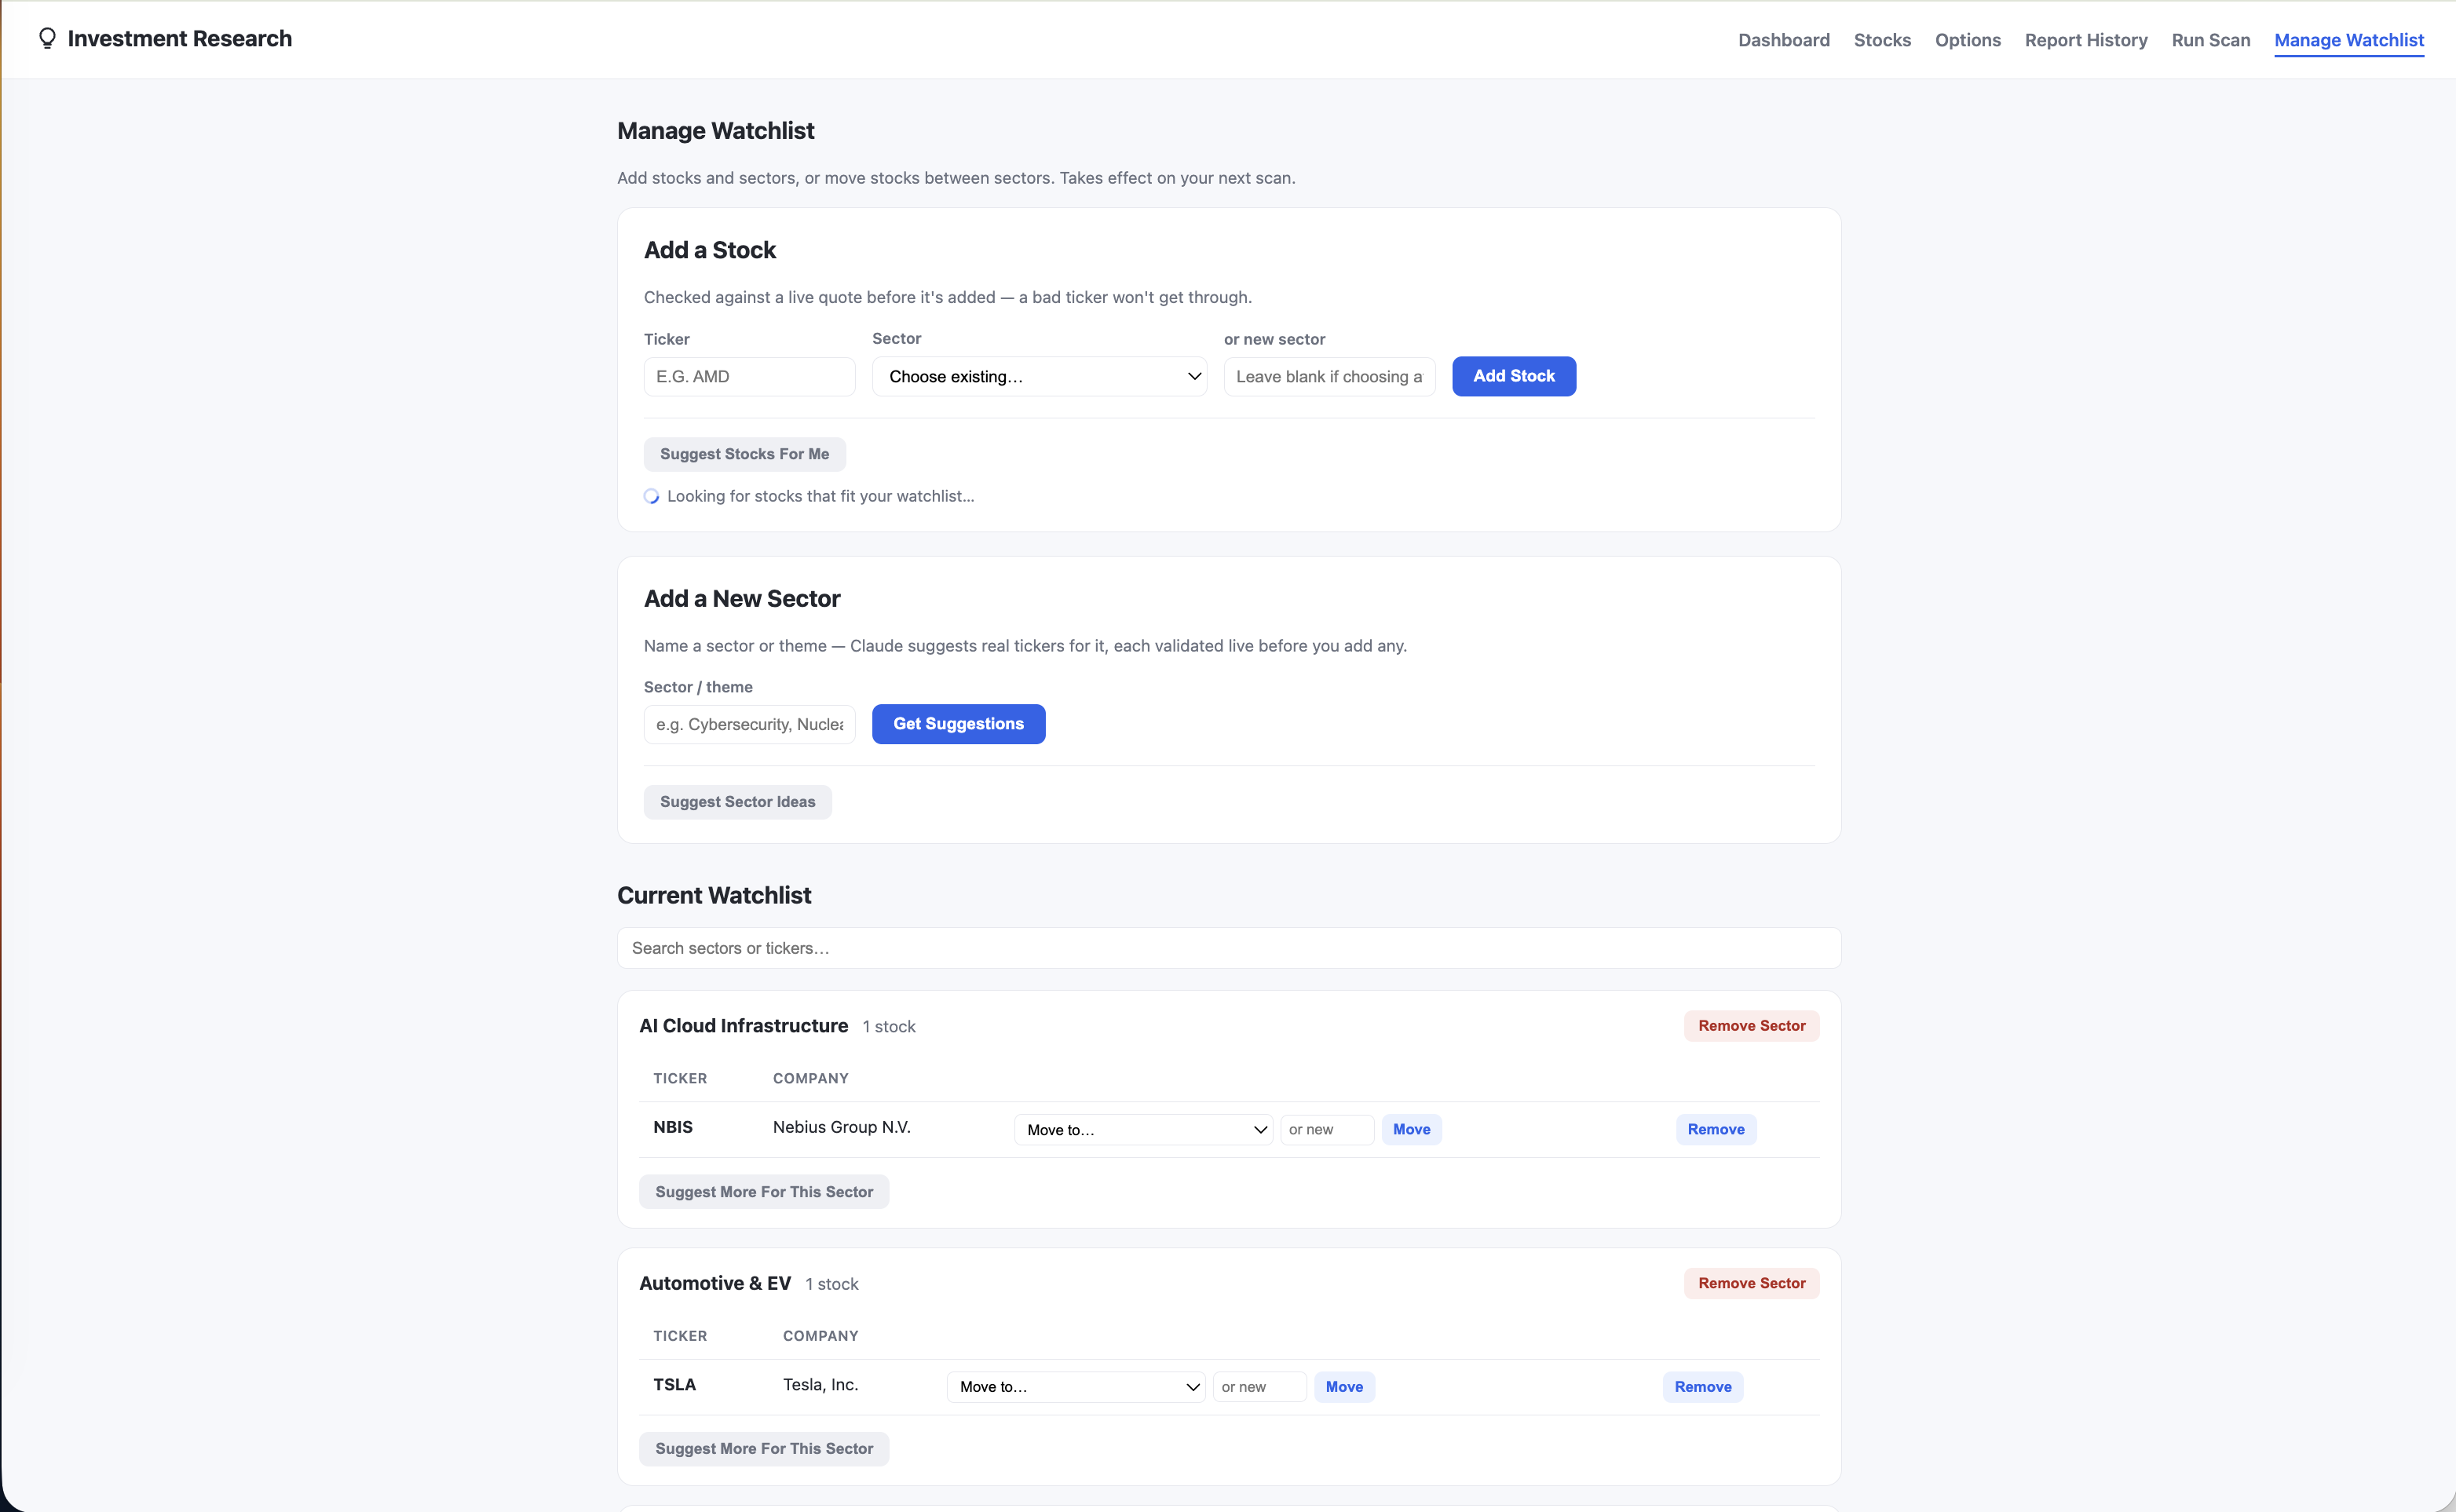Image resolution: width=2456 pixels, height=1512 pixels.
Task: Click the Investment Research title
Action: [180, 38]
